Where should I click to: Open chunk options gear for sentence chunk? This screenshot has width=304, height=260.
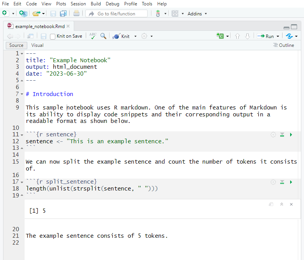[x=273, y=135]
